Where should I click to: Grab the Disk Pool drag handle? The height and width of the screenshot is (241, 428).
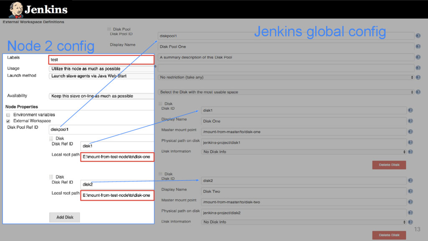(109, 29)
